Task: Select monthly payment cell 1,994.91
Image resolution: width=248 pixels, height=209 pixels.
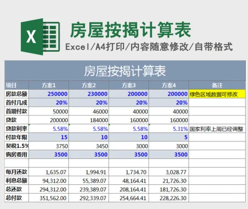Action: (89, 172)
